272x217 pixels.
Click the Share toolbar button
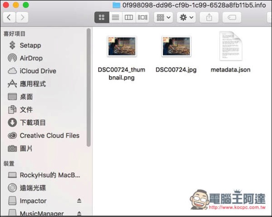(x=209, y=17)
